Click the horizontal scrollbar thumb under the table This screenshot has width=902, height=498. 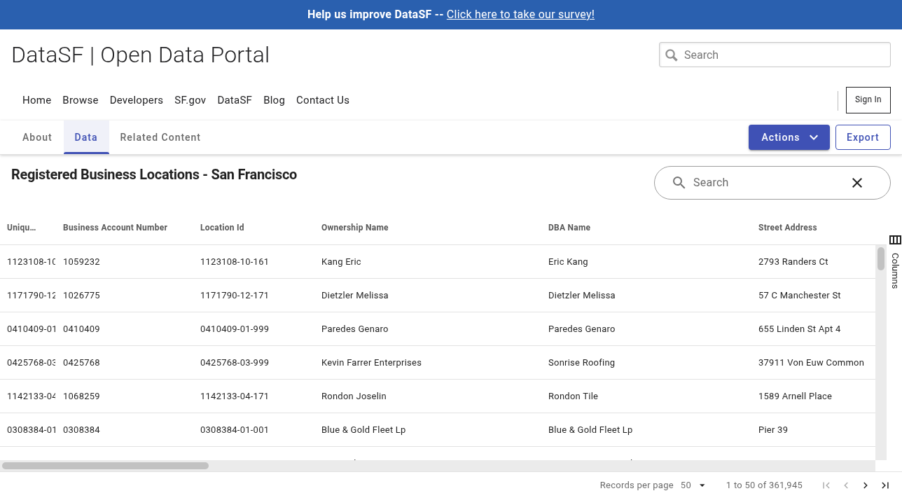[x=105, y=466]
